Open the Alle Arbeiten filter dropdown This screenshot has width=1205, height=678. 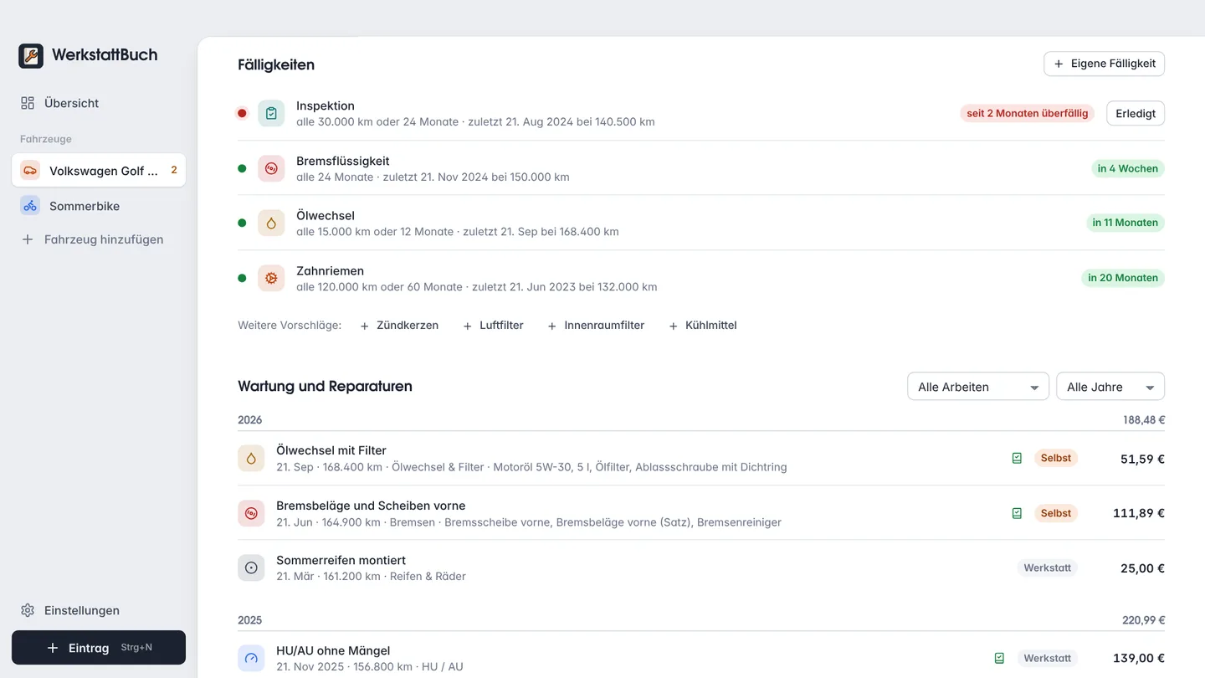click(978, 387)
